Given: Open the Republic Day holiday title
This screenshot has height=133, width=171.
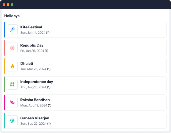Looking at the screenshot, I should 32,45.
